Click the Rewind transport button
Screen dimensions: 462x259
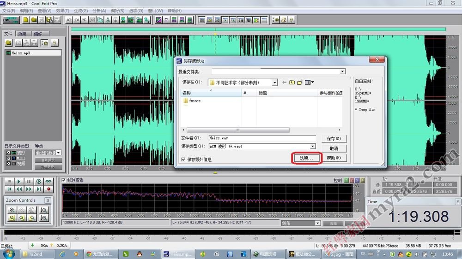click(19, 189)
